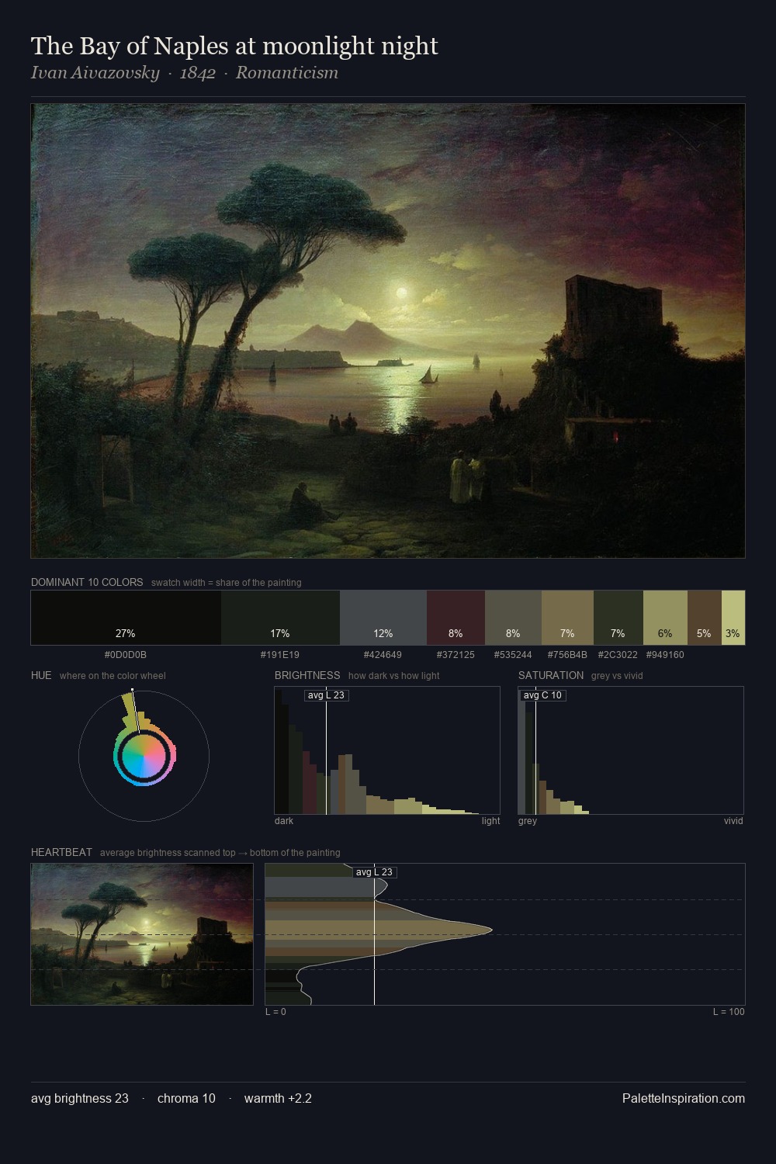Click the hex label #424649
This screenshot has height=1164, width=776.
coord(383,655)
